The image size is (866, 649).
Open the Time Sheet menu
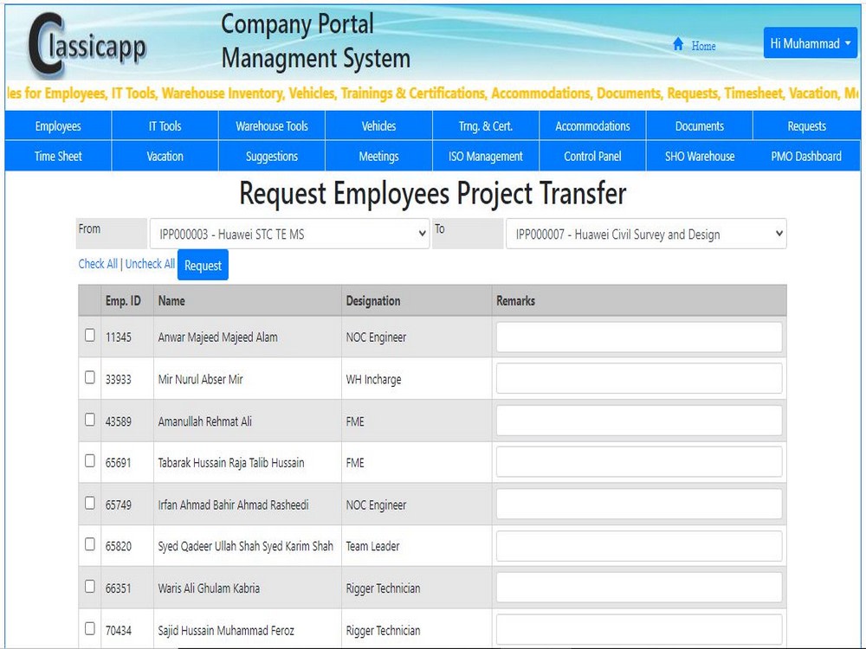[x=58, y=156]
